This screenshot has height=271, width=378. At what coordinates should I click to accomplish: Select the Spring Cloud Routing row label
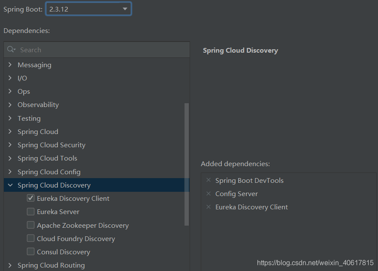[x=51, y=265]
